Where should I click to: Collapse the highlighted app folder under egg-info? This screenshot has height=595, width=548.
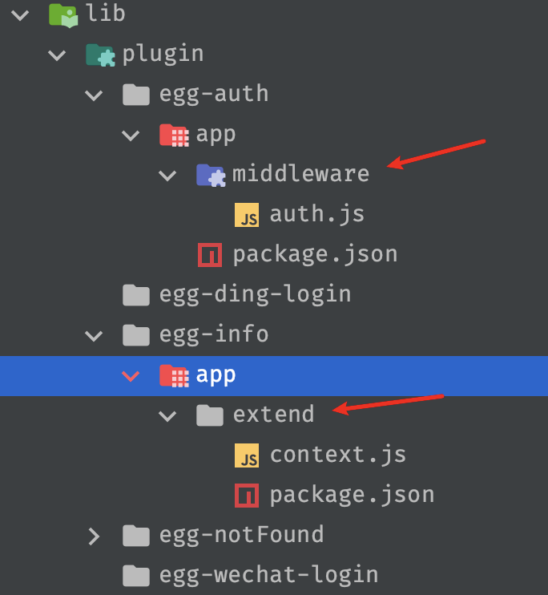(131, 375)
